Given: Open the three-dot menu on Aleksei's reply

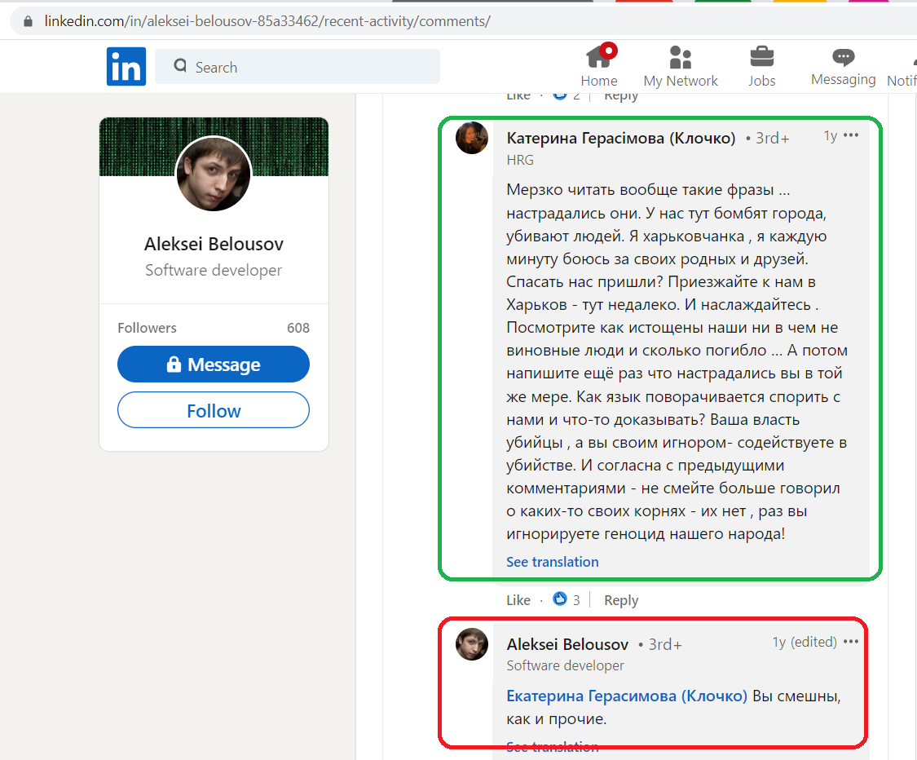Looking at the screenshot, I should point(851,641).
